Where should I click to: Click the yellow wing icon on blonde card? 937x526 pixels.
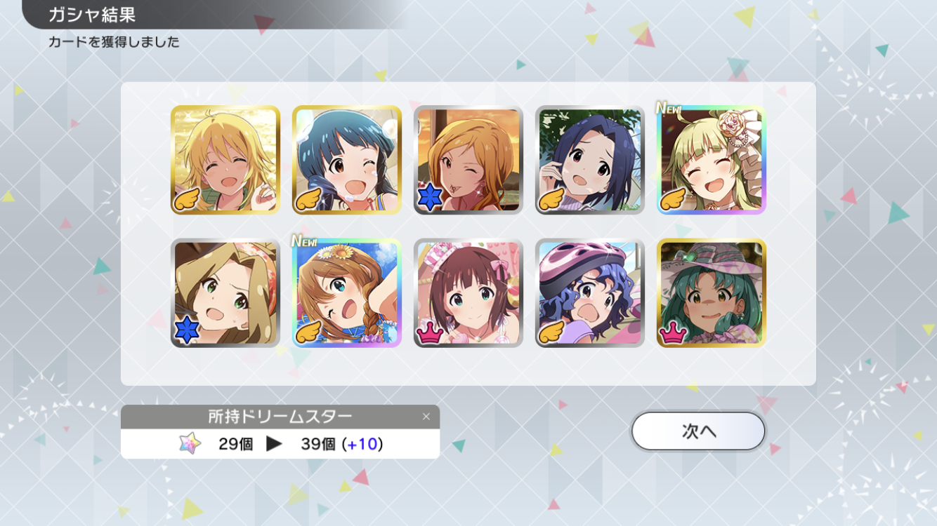tap(188, 199)
